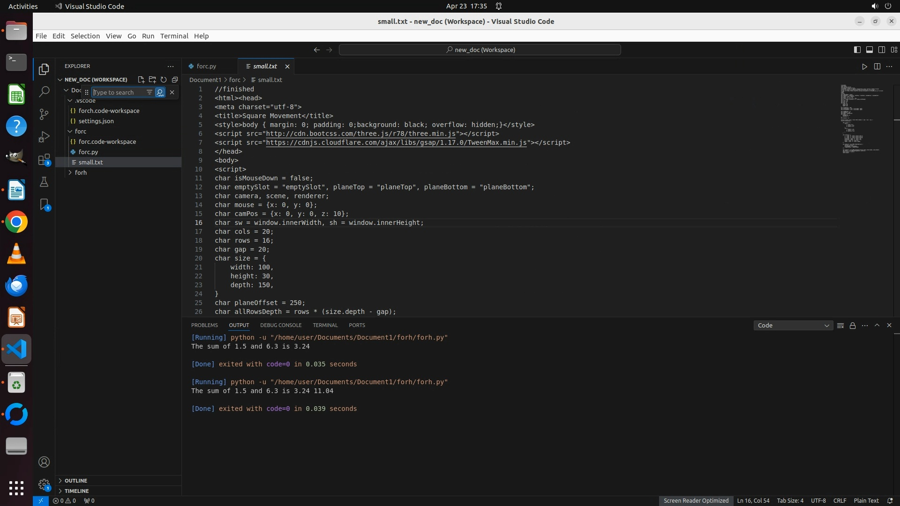Viewport: 900px width, 506px height.
Task: Open the Search view in activity bar
Action: point(44,91)
